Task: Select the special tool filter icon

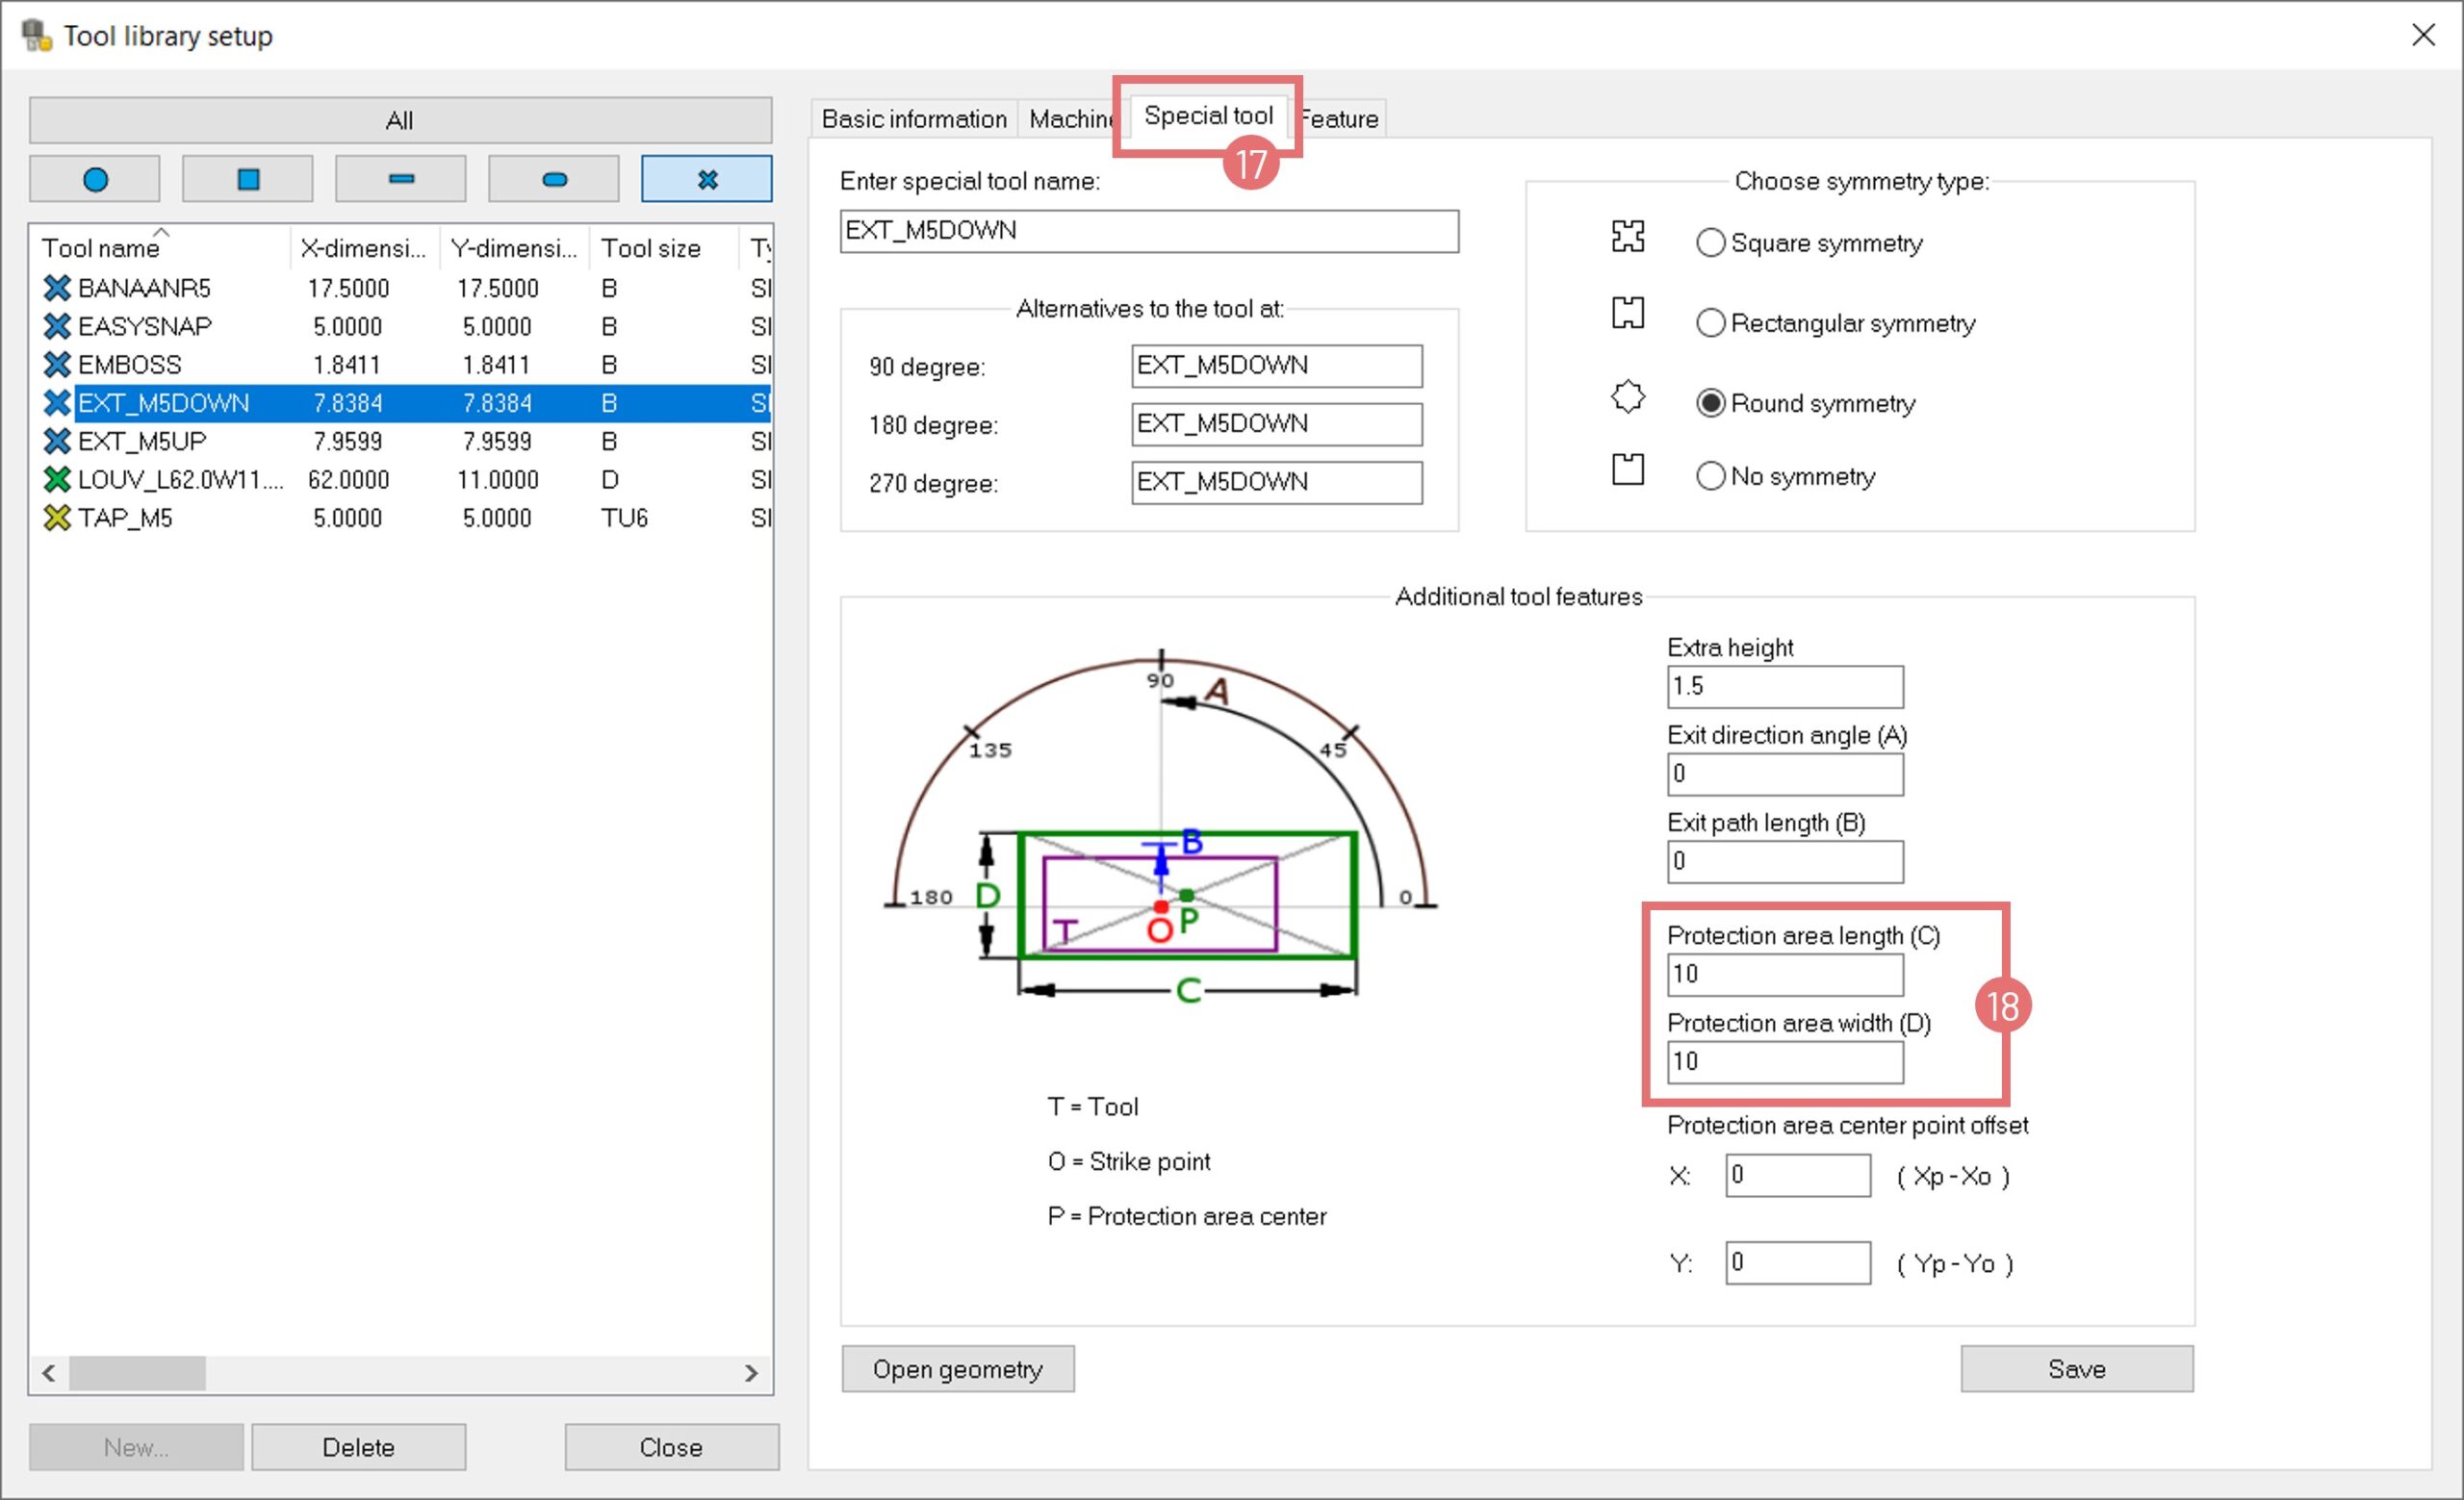Action: (707, 180)
